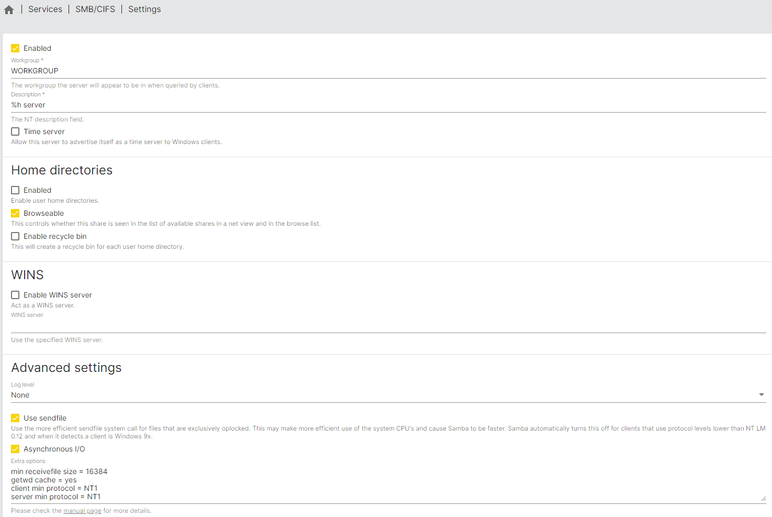Image resolution: width=772 pixels, height=517 pixels.
Task: Click 'Use the specified WINS server.' hint
Action: 57,340
